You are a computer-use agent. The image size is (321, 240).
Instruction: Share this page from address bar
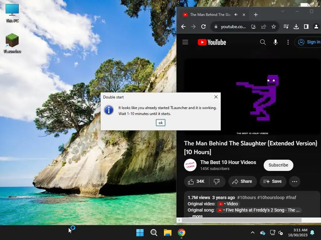coord(264,27)
